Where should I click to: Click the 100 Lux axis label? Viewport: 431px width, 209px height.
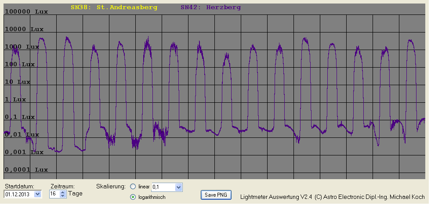(20, 64)
